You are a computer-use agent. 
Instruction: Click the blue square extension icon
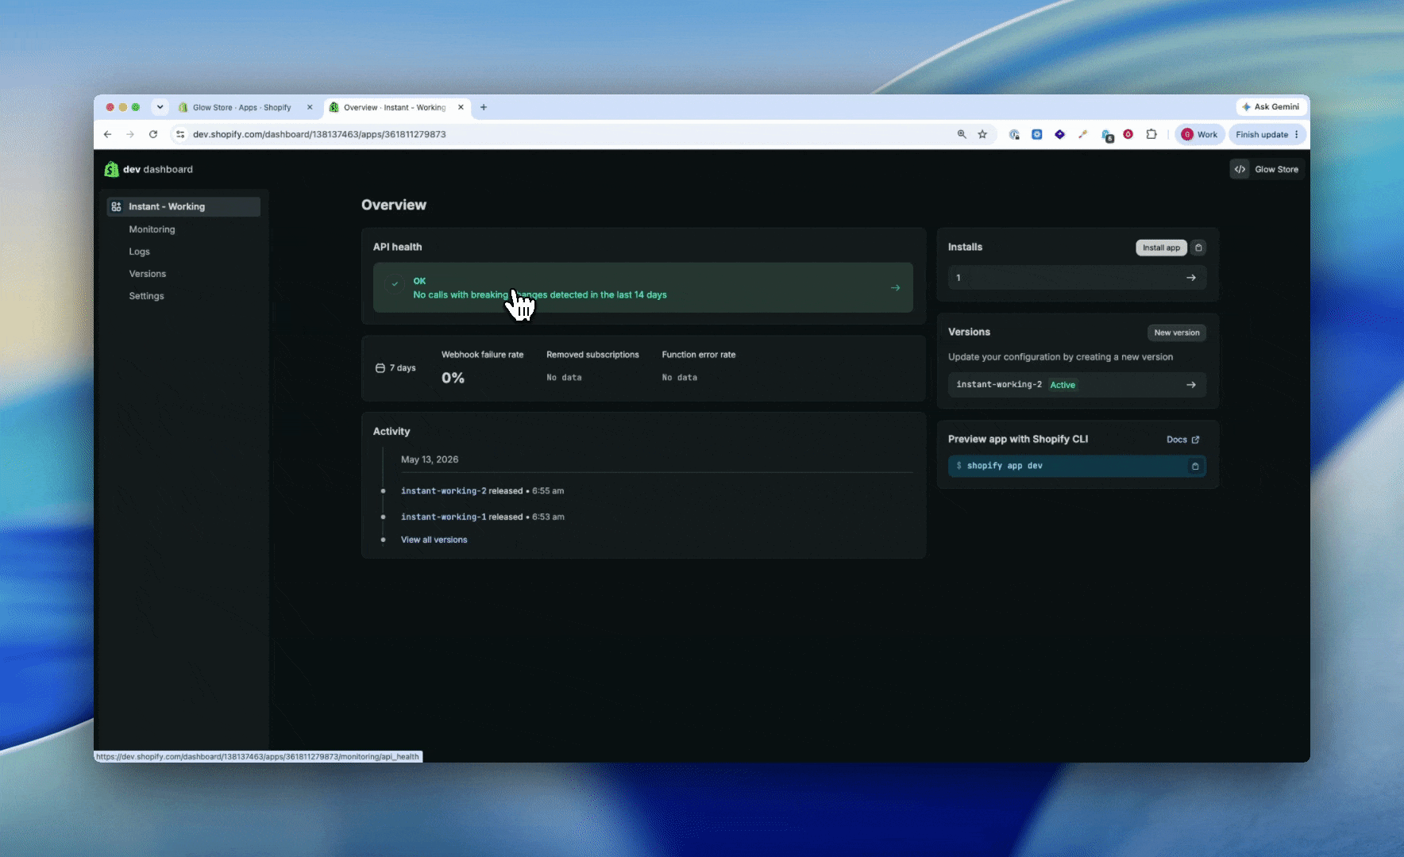pos(1036,134)
